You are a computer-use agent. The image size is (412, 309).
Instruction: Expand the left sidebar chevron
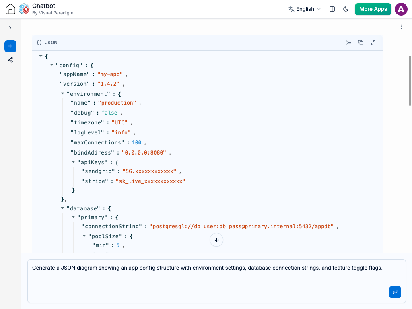(10, 28)
